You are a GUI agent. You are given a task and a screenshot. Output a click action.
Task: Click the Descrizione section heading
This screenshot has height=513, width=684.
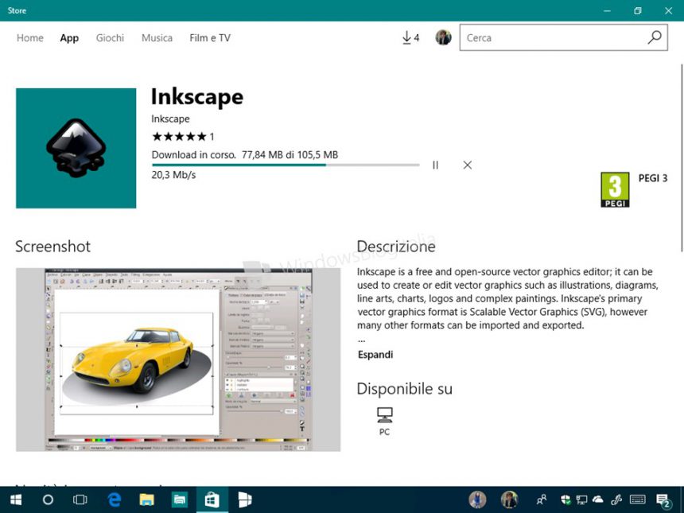click(396, 247)
